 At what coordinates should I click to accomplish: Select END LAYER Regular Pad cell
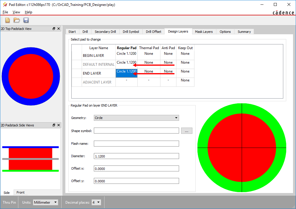126,73
